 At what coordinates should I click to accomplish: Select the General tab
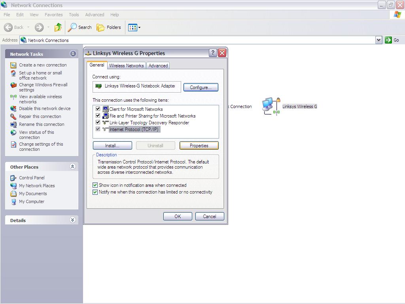click(x=97, y=65)
